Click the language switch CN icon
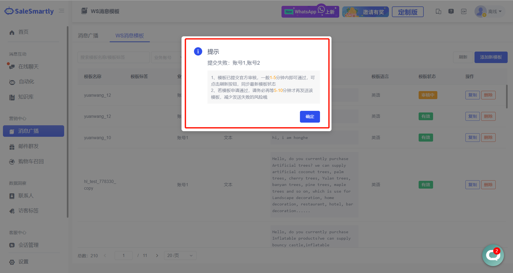The height and width of the screenshot is (273, 513). (464, 11)
